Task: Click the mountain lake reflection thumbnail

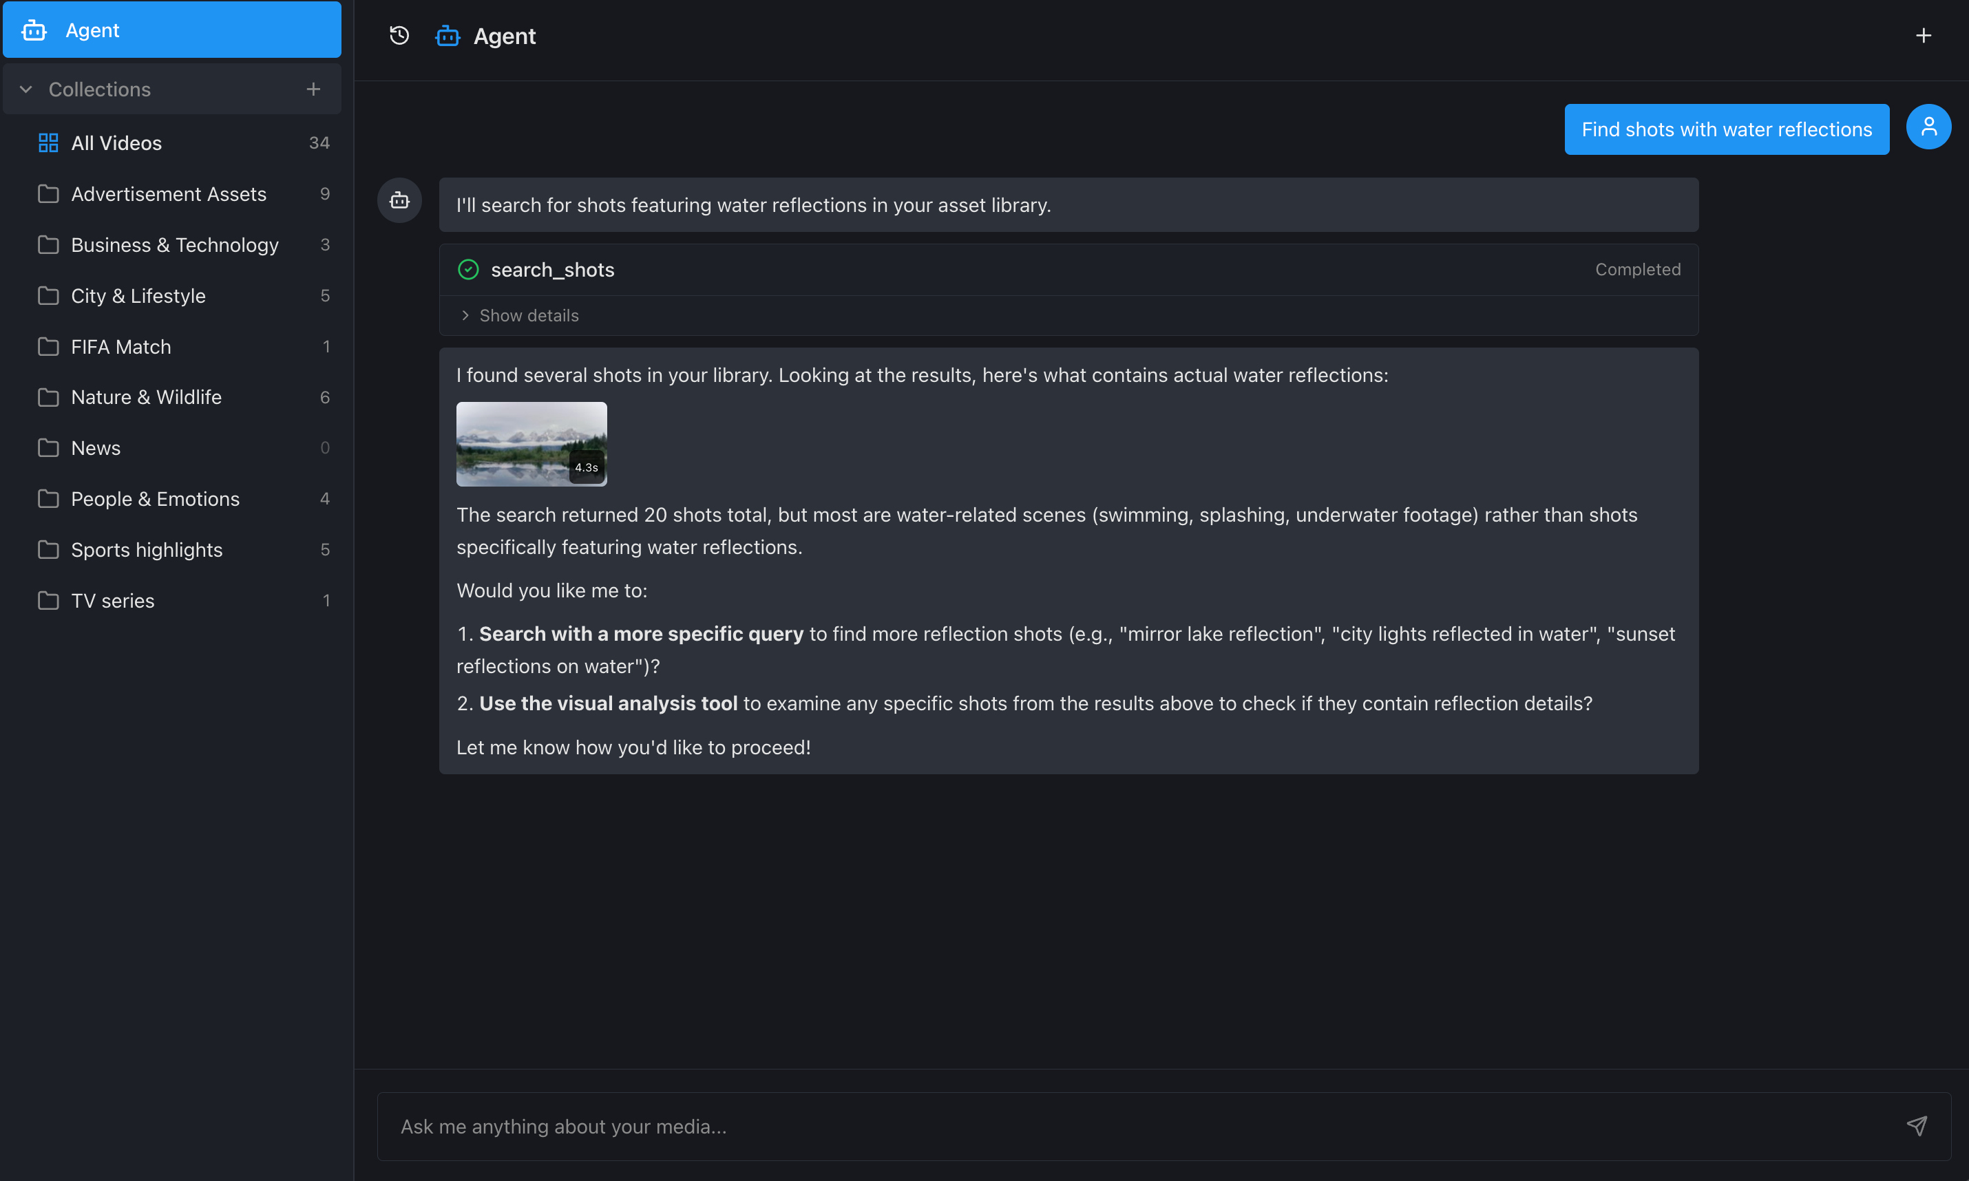Action: (x=531, y=443)
